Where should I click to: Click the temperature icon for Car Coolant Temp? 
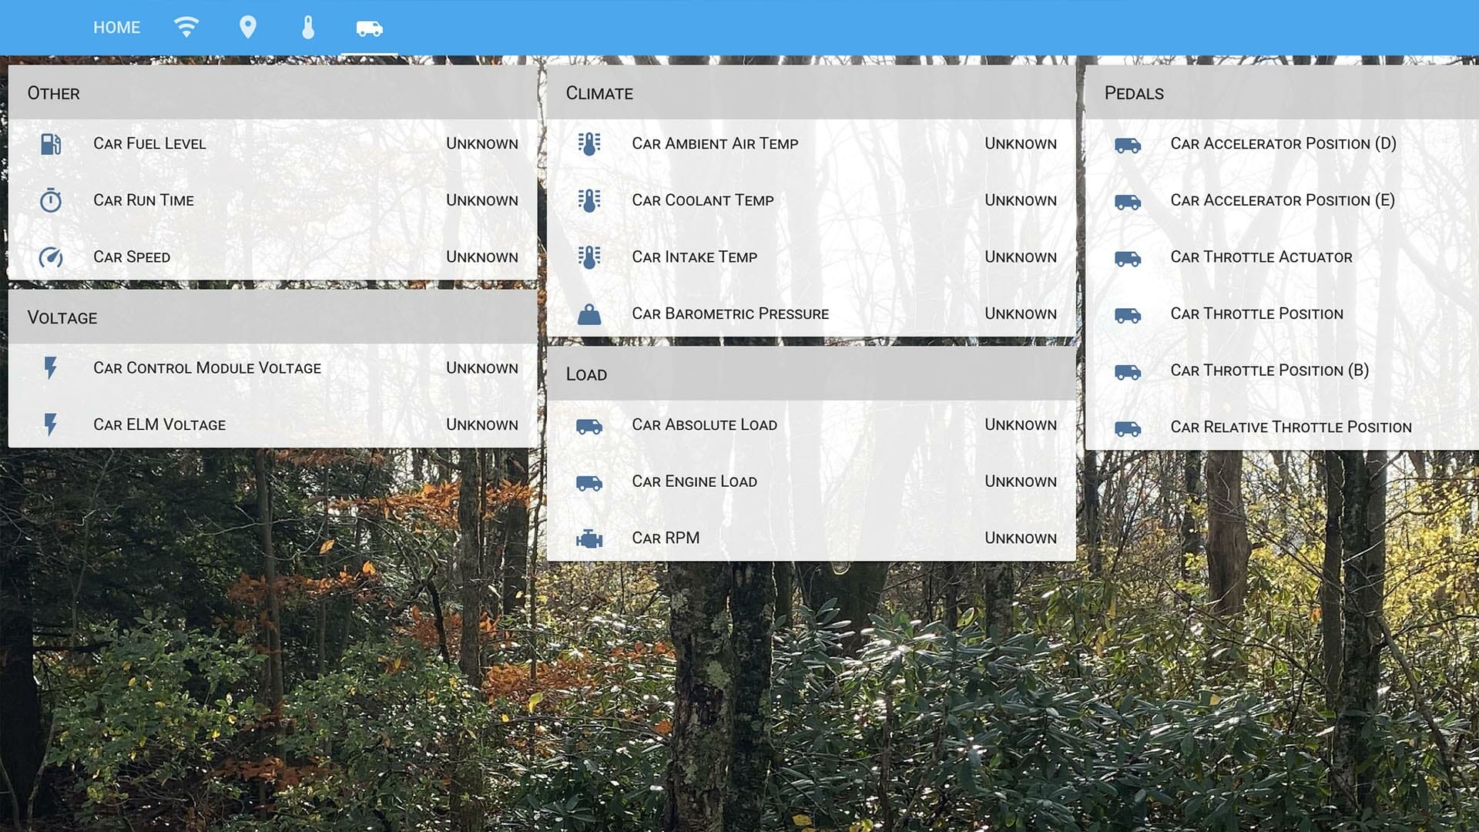(x=591, y=199)
